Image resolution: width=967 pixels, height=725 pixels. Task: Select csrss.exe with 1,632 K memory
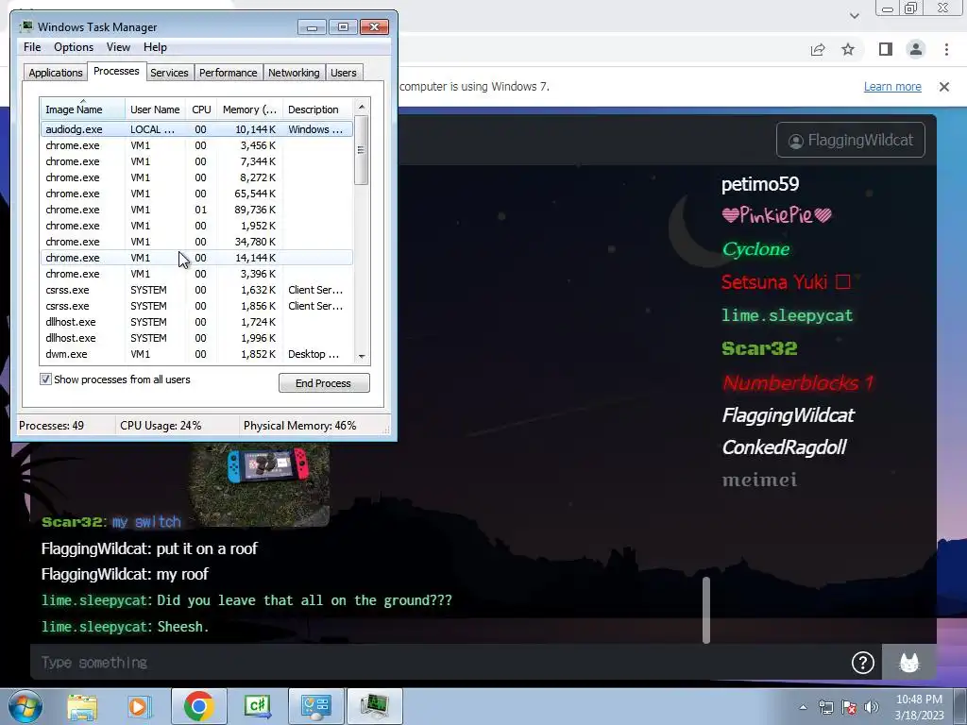coord(196,290)
